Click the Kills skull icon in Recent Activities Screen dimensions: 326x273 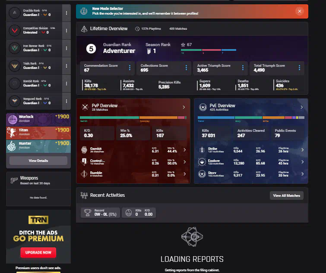pos(129,213)
